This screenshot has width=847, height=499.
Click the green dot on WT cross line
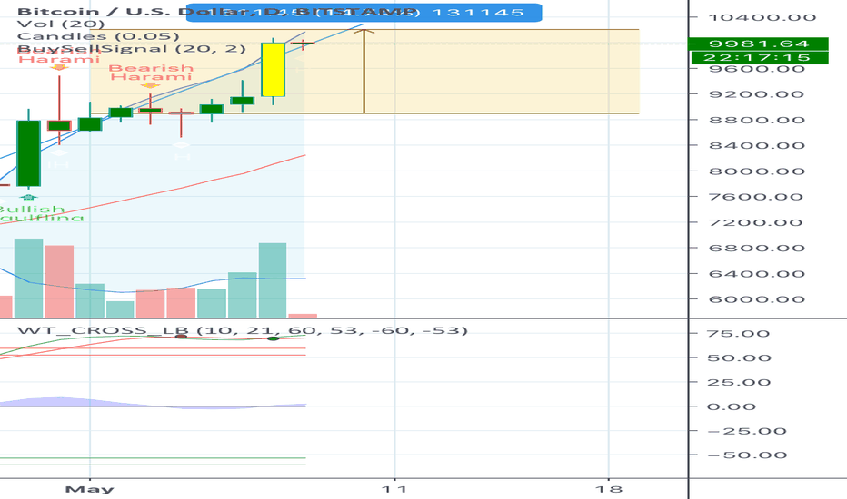tap(274, 338)
